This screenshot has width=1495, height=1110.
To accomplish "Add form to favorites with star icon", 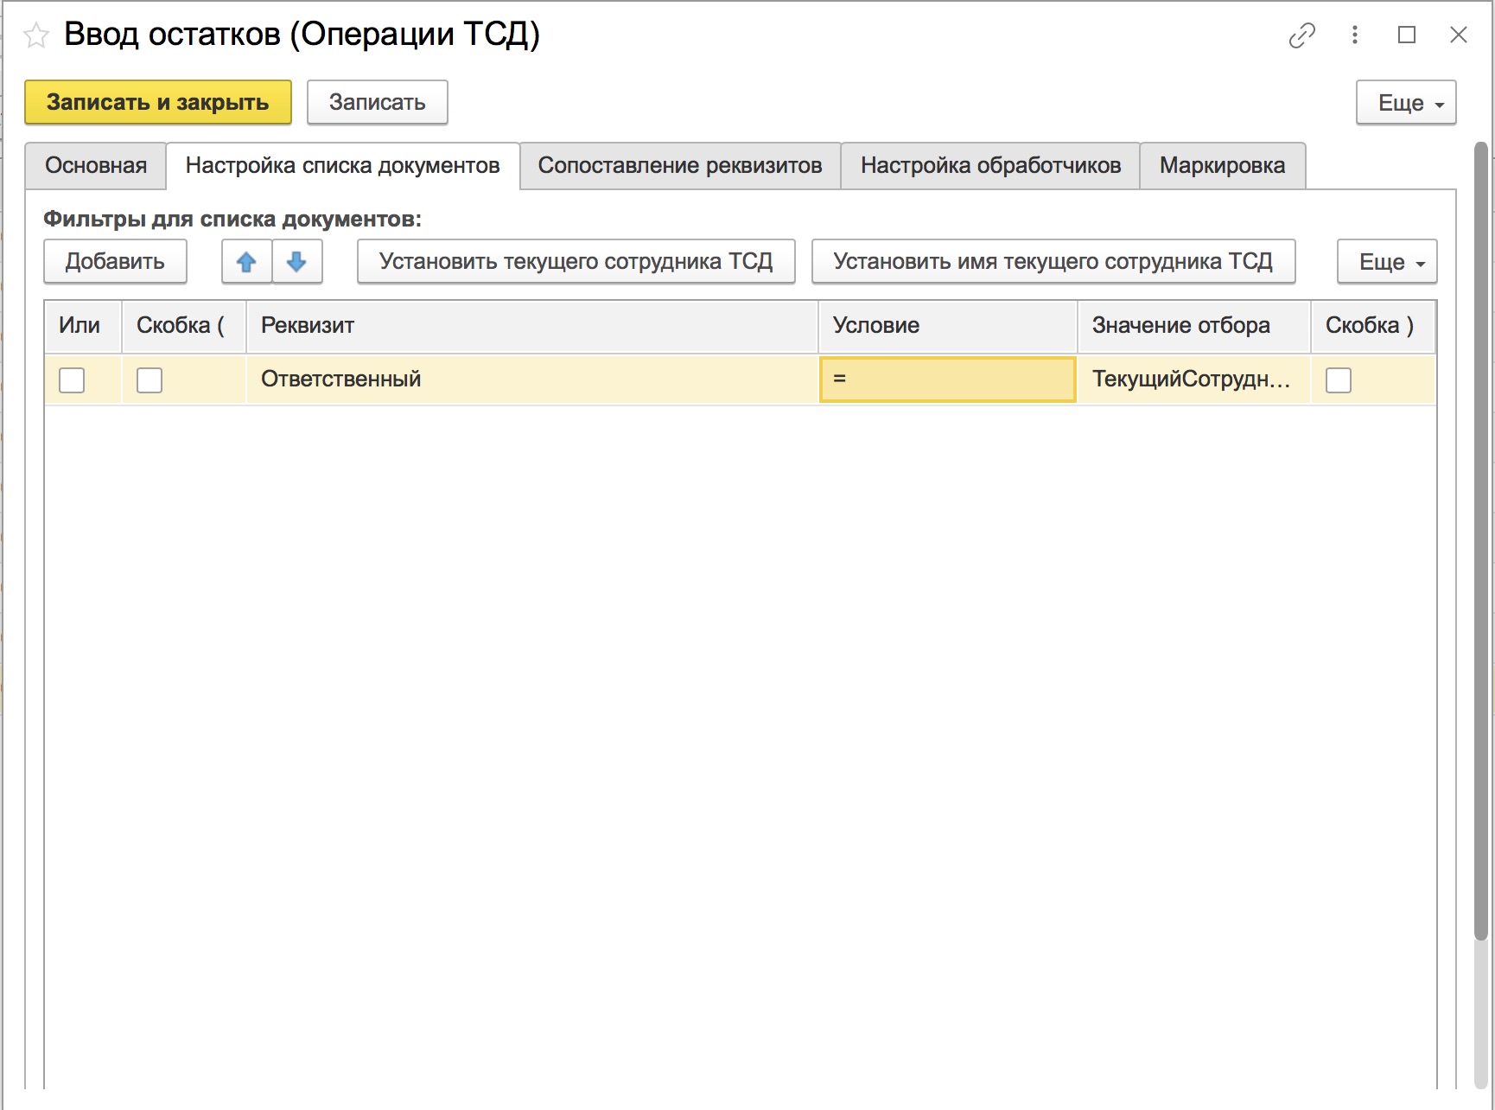I will tap(36, 35).
